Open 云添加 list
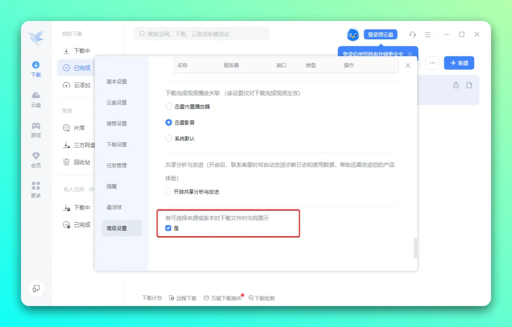Image resolution: width=512 pixels, height=327 pixels. click(x=76, y=85)
